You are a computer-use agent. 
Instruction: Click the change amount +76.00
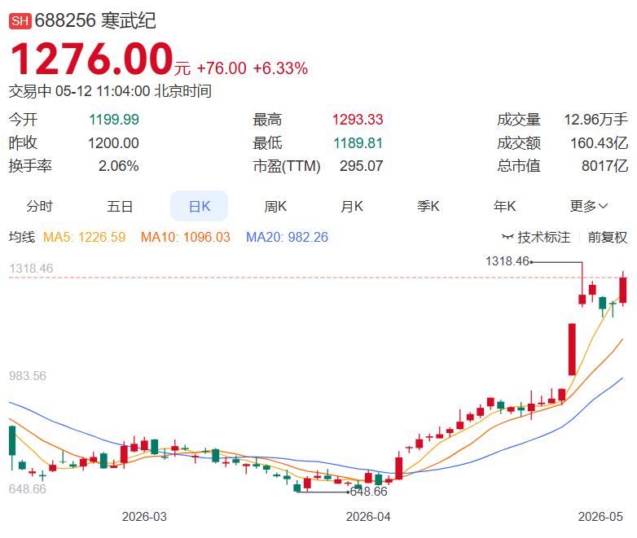tap(222, 68)
